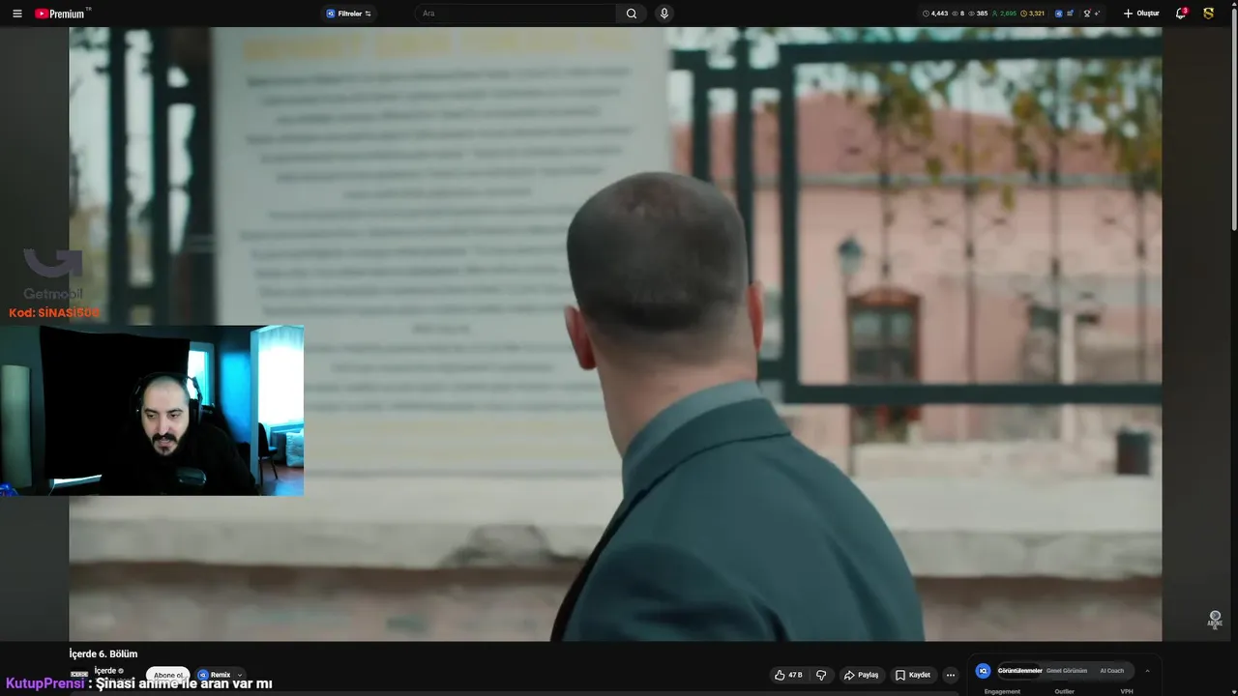The image size is (1238, 696).
Task: Open the three-dot more actions menu
Action: [951, 675]
